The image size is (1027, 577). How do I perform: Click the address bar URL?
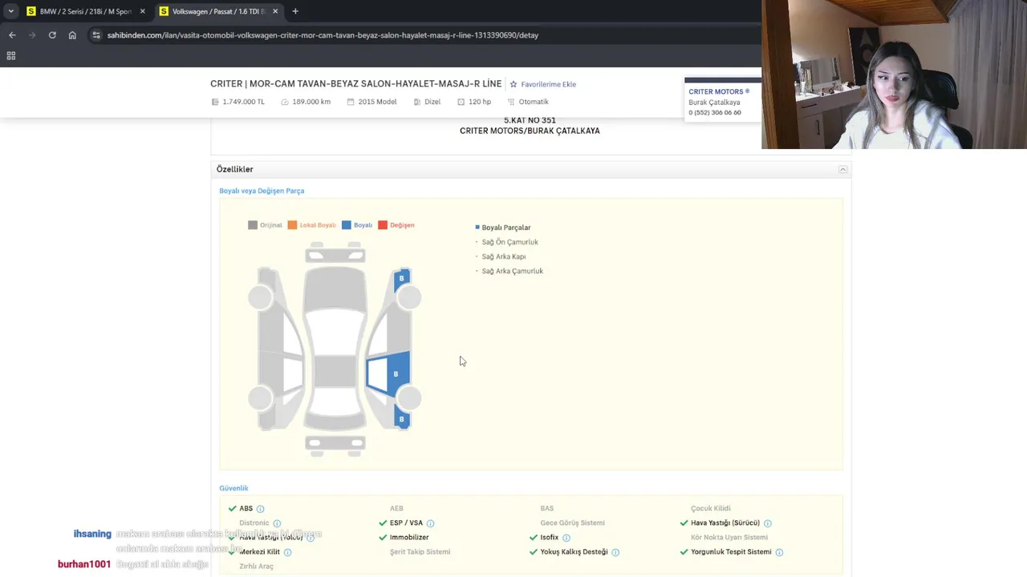pos(323,35)
